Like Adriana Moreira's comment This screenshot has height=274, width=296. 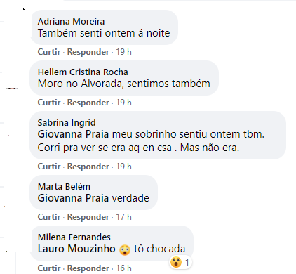pyautogui.click(x=49, y=52)
